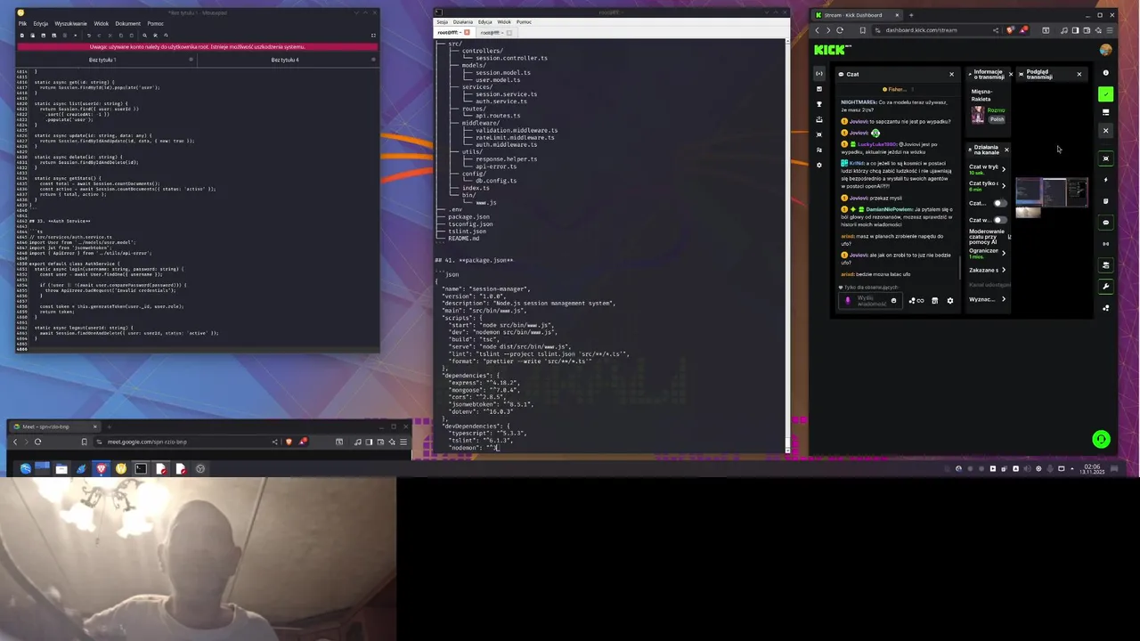Click lightning bolt icon in Kick right sidebar
Screen dimensions: 1140x641
point(1106,180)
